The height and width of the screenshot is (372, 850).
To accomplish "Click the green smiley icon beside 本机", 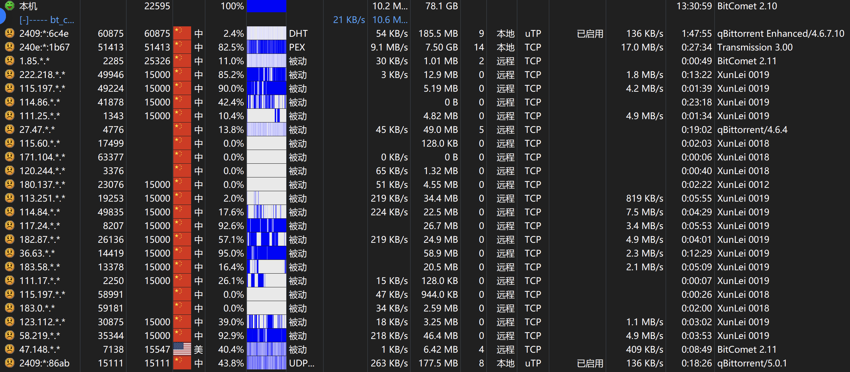I will click(9, 6).
